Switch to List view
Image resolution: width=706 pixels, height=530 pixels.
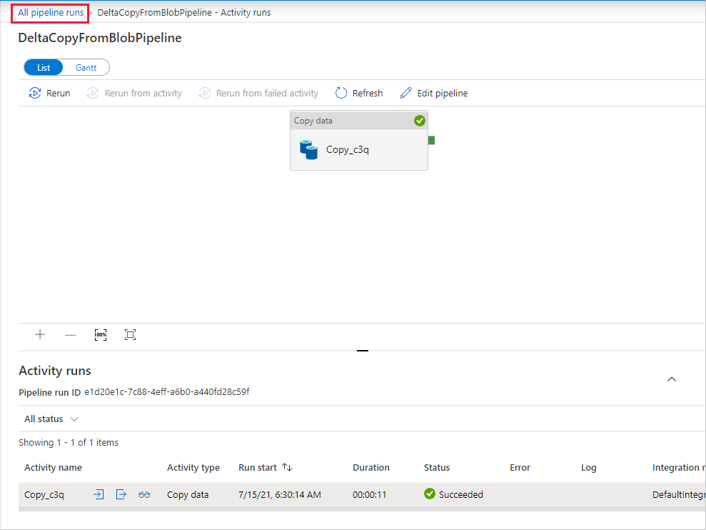(x=44, y=68)
